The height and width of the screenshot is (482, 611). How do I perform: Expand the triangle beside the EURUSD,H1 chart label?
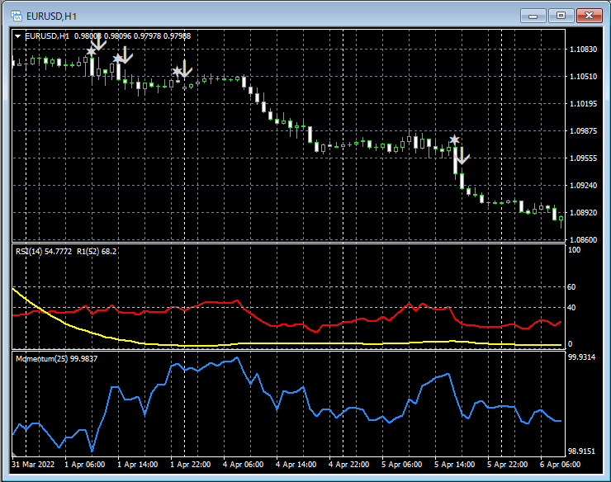pos(18,35)
